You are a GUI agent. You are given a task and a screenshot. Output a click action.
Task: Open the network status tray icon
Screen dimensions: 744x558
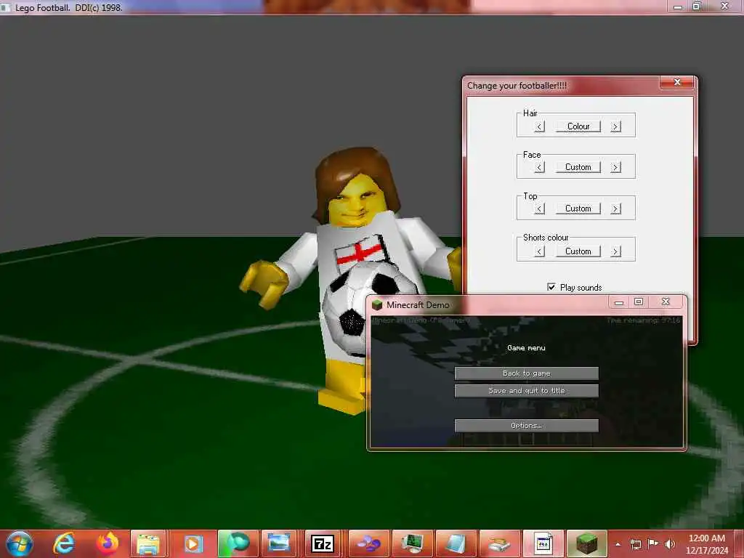pos(635,544)
